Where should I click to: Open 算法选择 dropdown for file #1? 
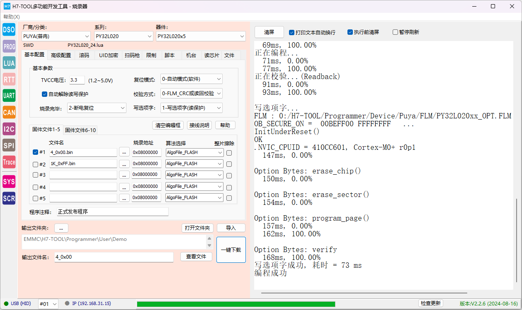click(194, 152)
